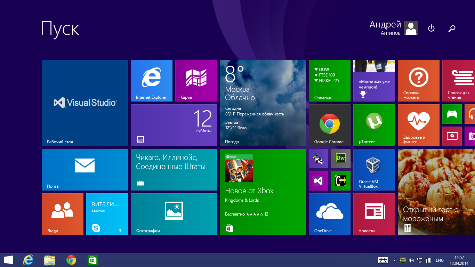Switch input language via ENG indicator
475x267 pixels.
coord(440,260)
